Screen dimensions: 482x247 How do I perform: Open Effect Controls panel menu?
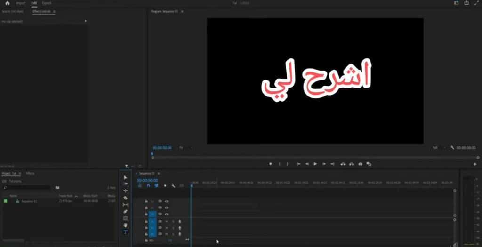[x=55, y=11]
